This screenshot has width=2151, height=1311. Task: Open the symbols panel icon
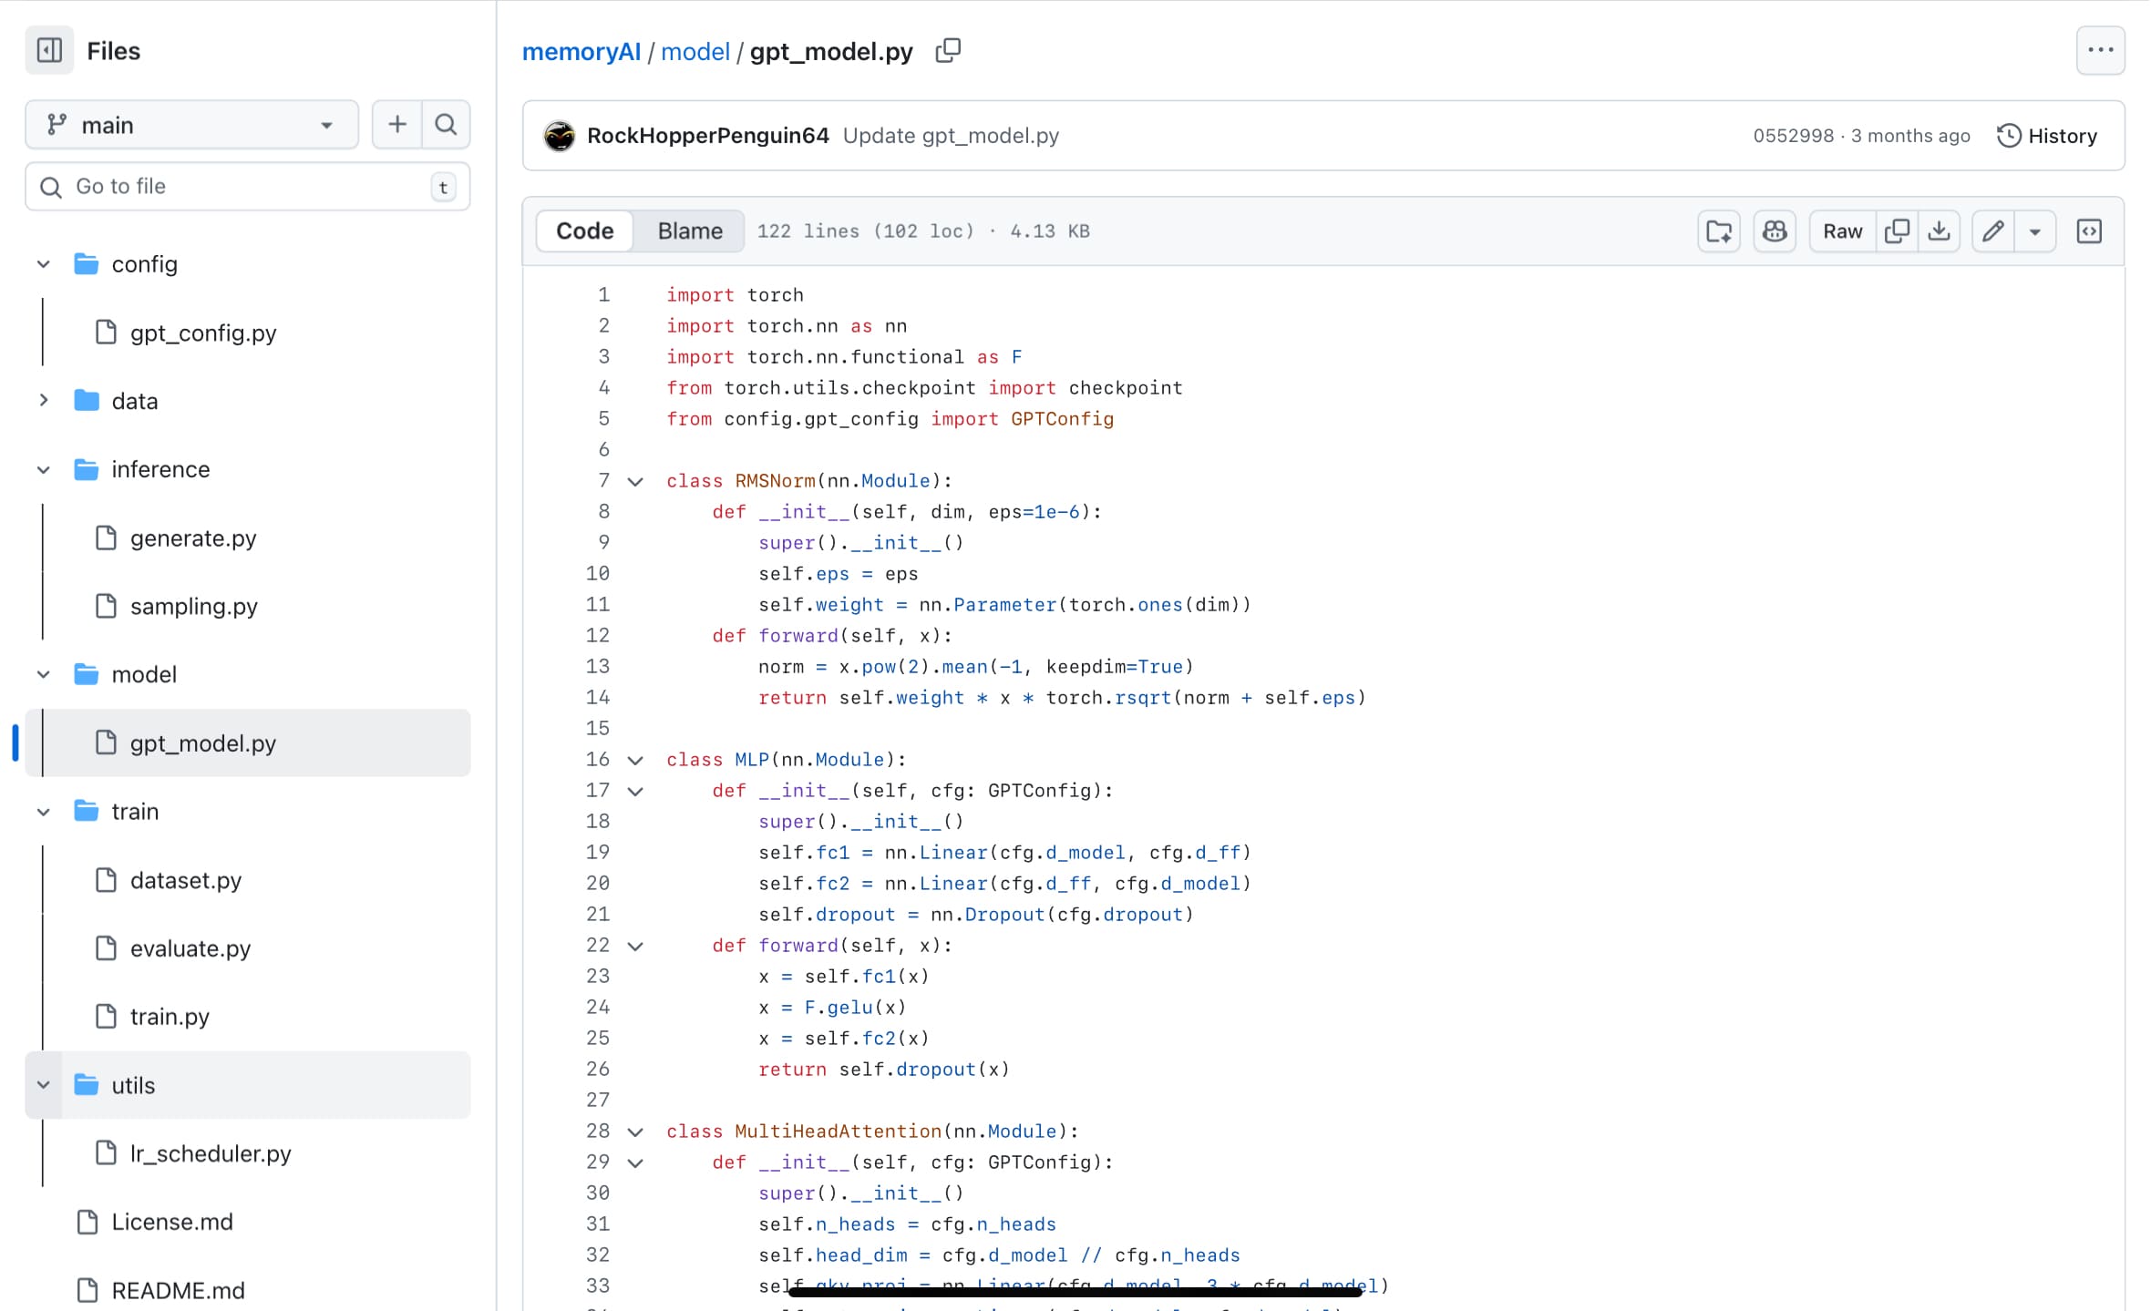[2089, 230]
